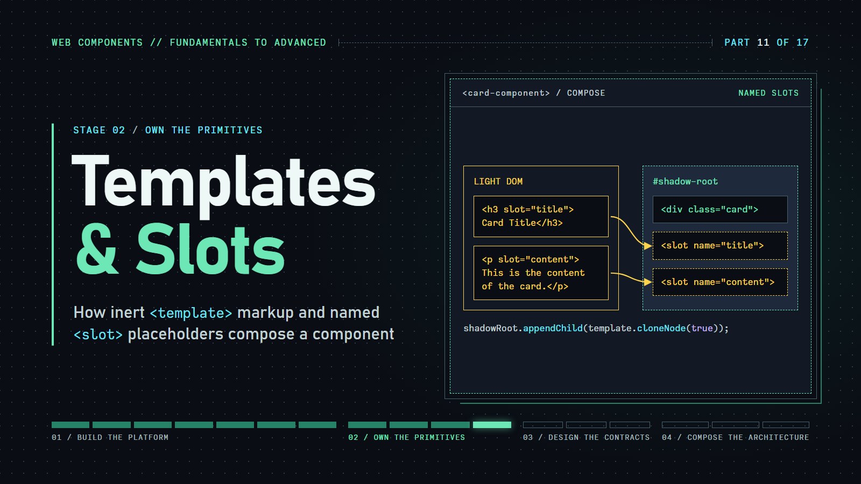Click '03 / DESIGN THE CONTRACTS' stage label
This screenshot has width=861, height=484.
coord(587,438)
